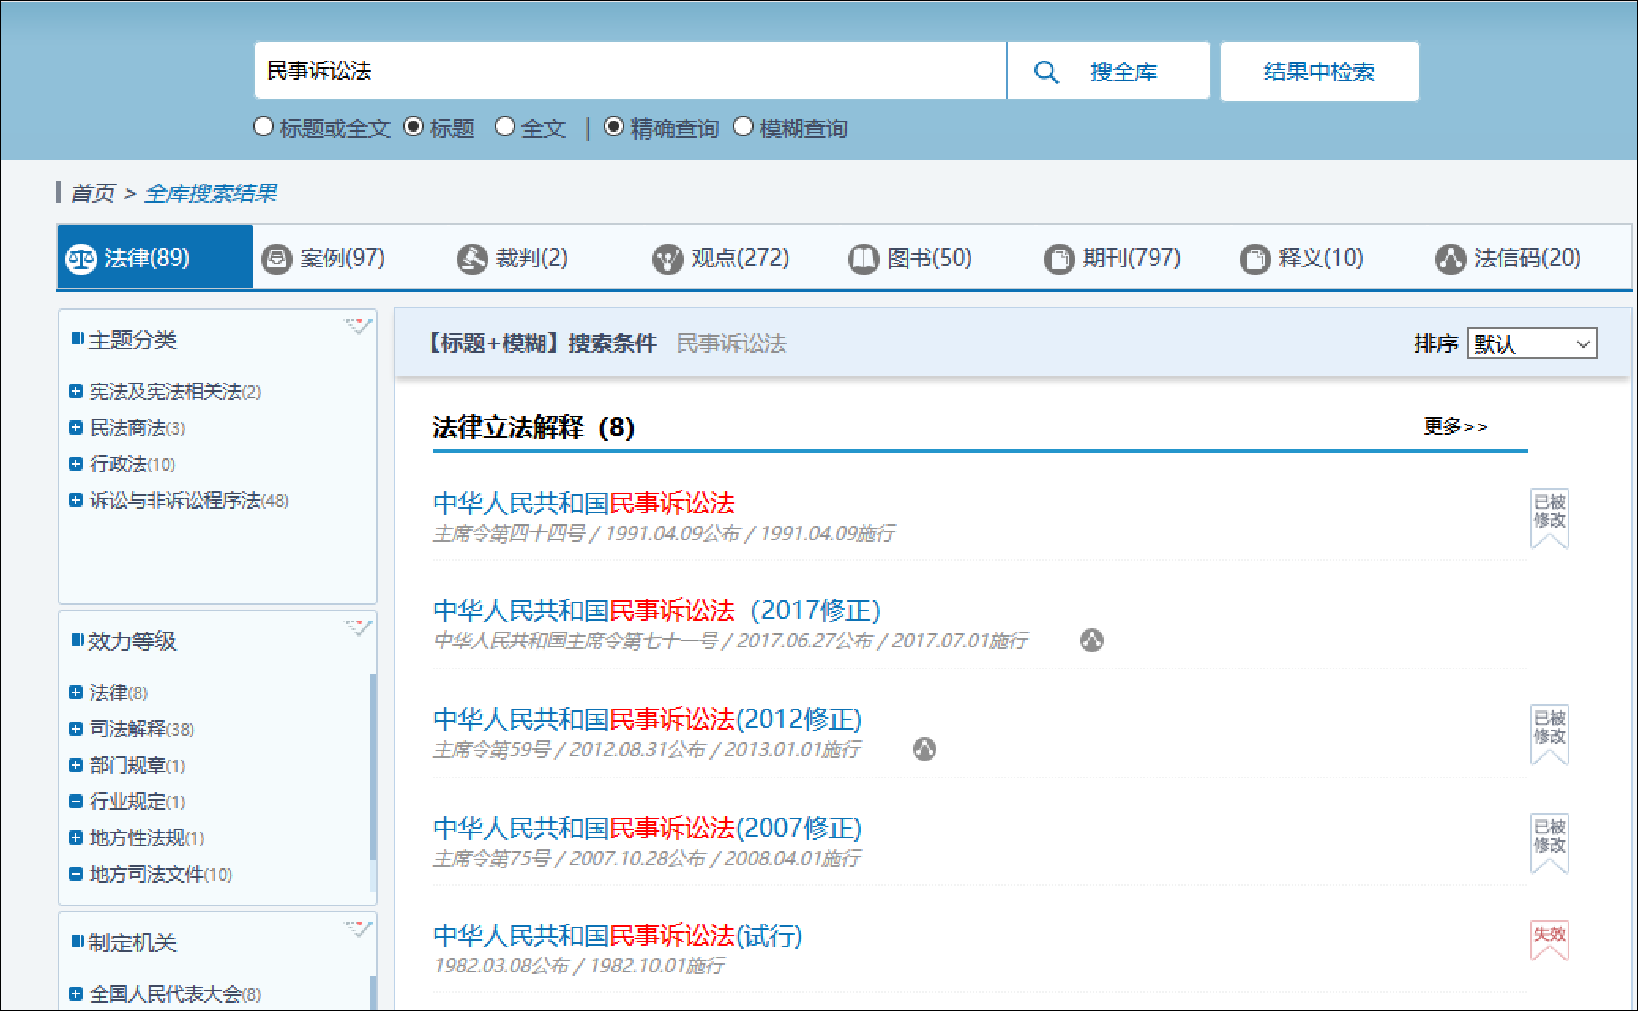
Task: Expand the 司法解释 tree node
Action: click(x=76, y=729)
